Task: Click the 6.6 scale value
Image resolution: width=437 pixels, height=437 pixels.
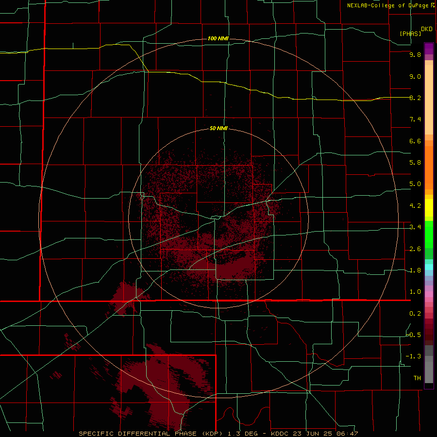Action: pyautogui.click(x=415, y=141)
